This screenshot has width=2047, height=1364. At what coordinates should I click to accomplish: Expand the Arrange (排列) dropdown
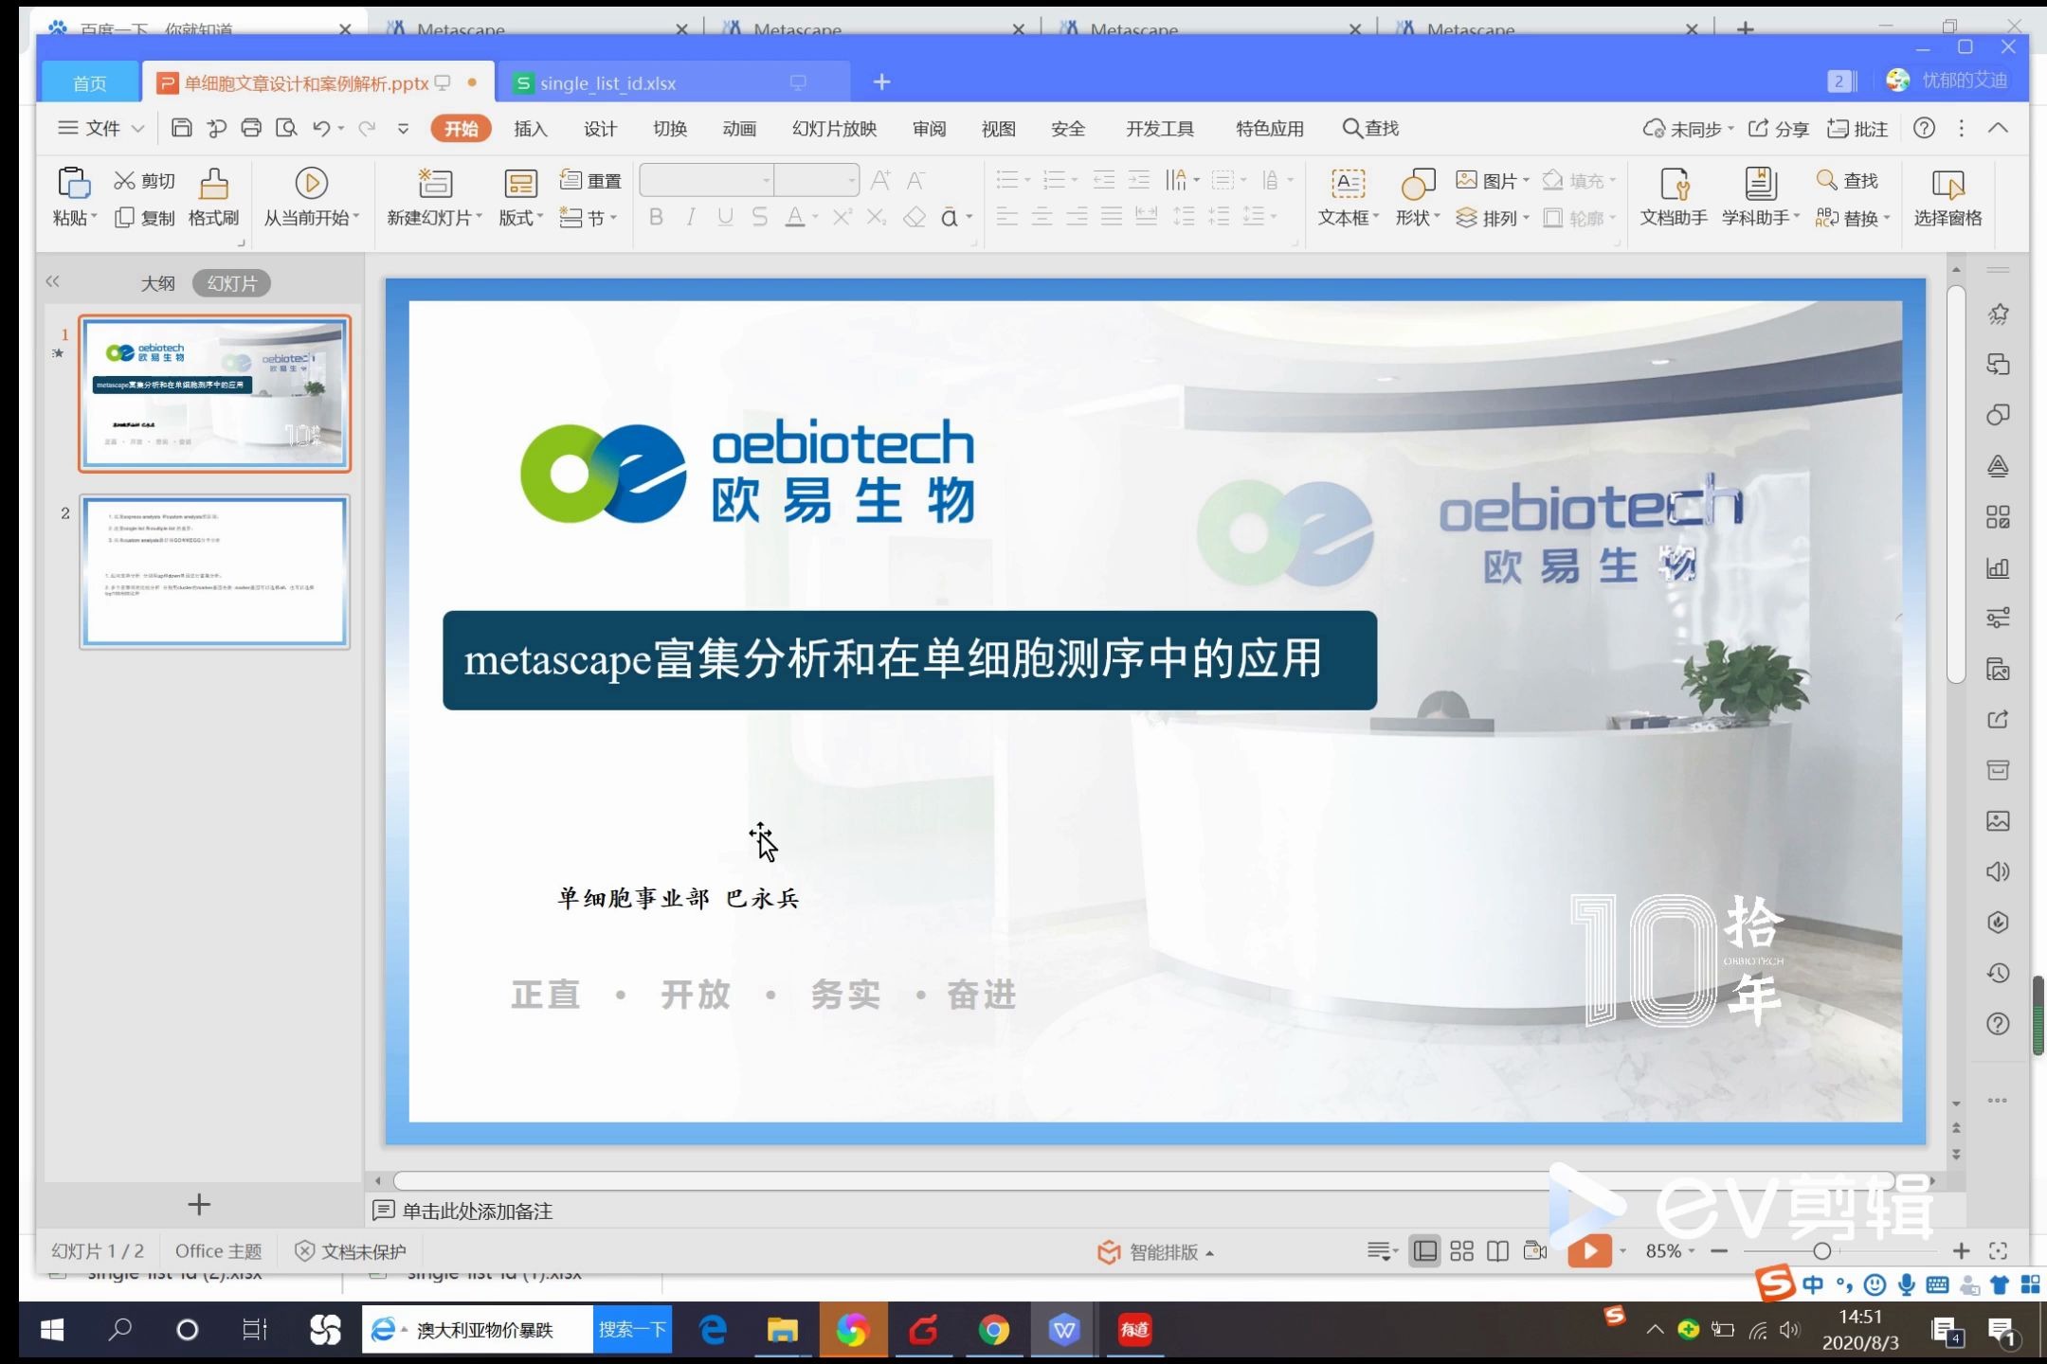[1493, 218]
